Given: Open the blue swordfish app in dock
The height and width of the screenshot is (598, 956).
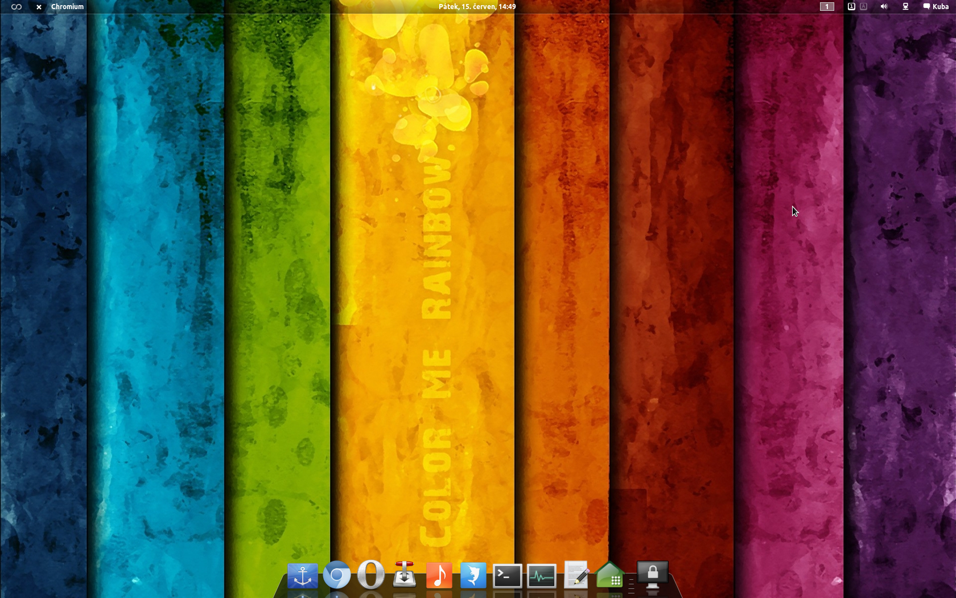Looking at the screenshot, I should tap(473, 575).
